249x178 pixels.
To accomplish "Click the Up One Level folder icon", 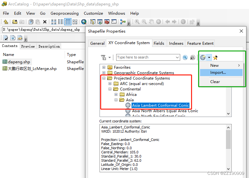I will point(6,22).
